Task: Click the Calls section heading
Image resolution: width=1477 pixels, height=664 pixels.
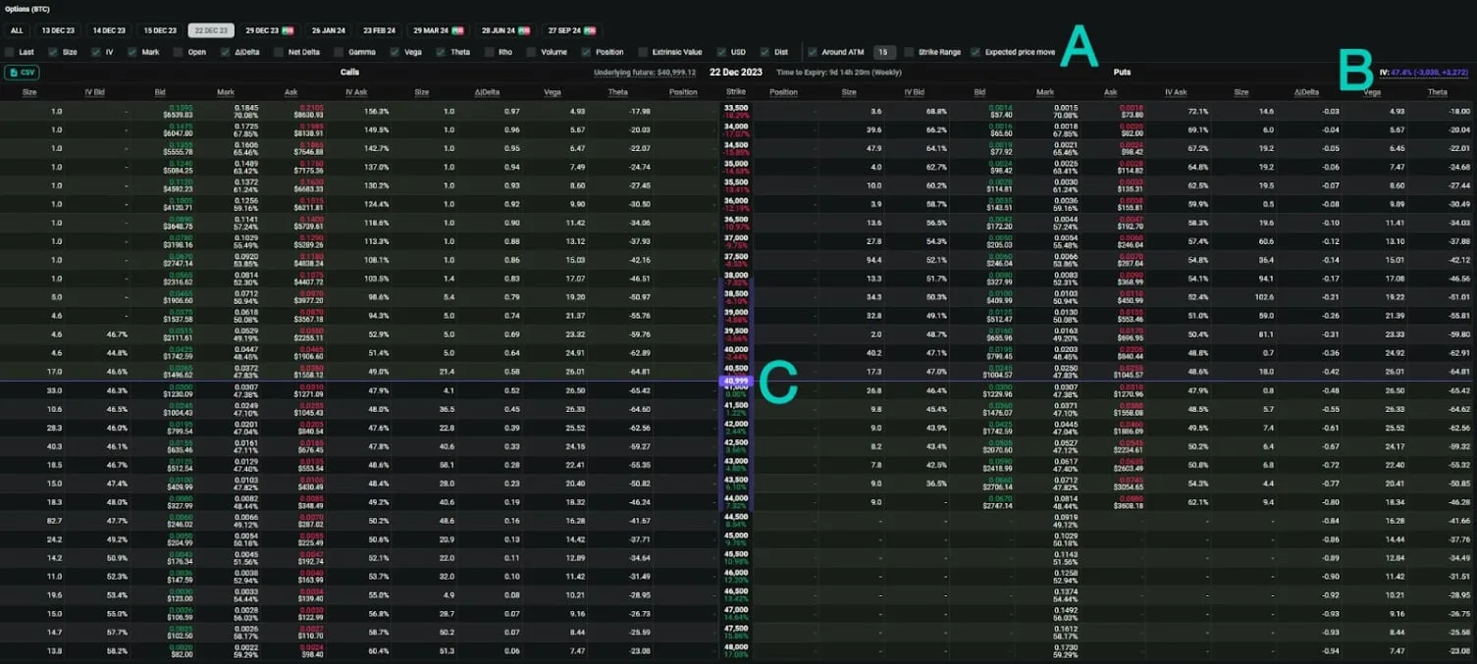Action: pyautogui.click(x=349, y=73)
